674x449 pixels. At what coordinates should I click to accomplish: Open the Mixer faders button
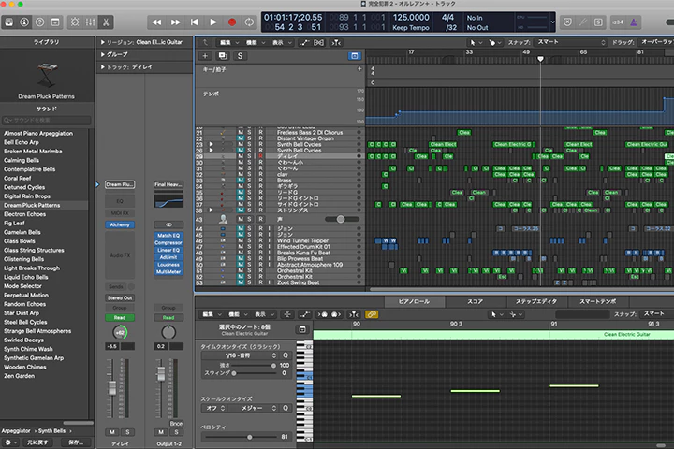tap(90, 22)
